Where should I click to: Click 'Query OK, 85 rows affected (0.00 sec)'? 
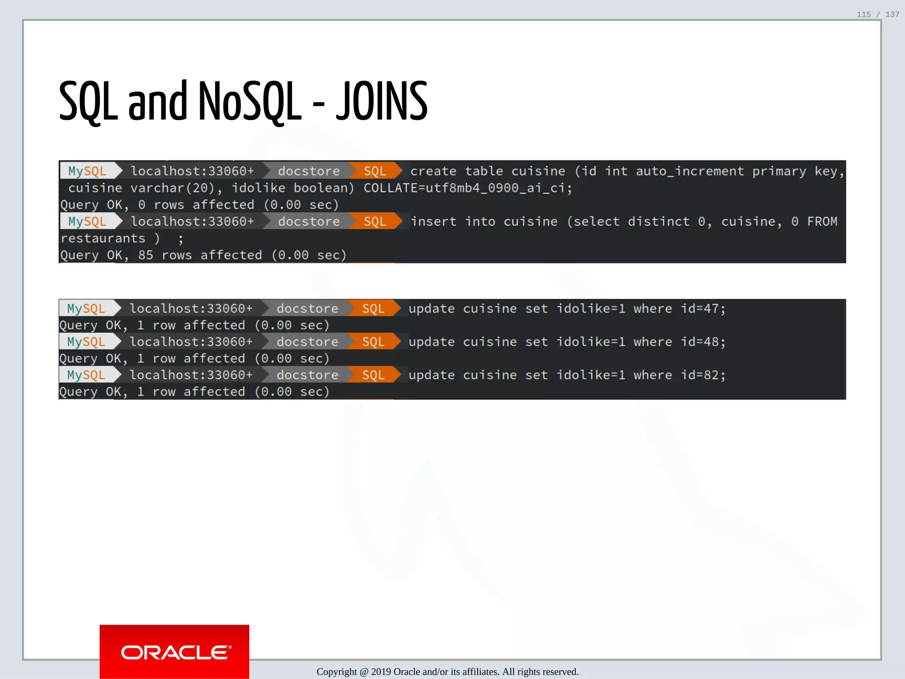(203, 255)
